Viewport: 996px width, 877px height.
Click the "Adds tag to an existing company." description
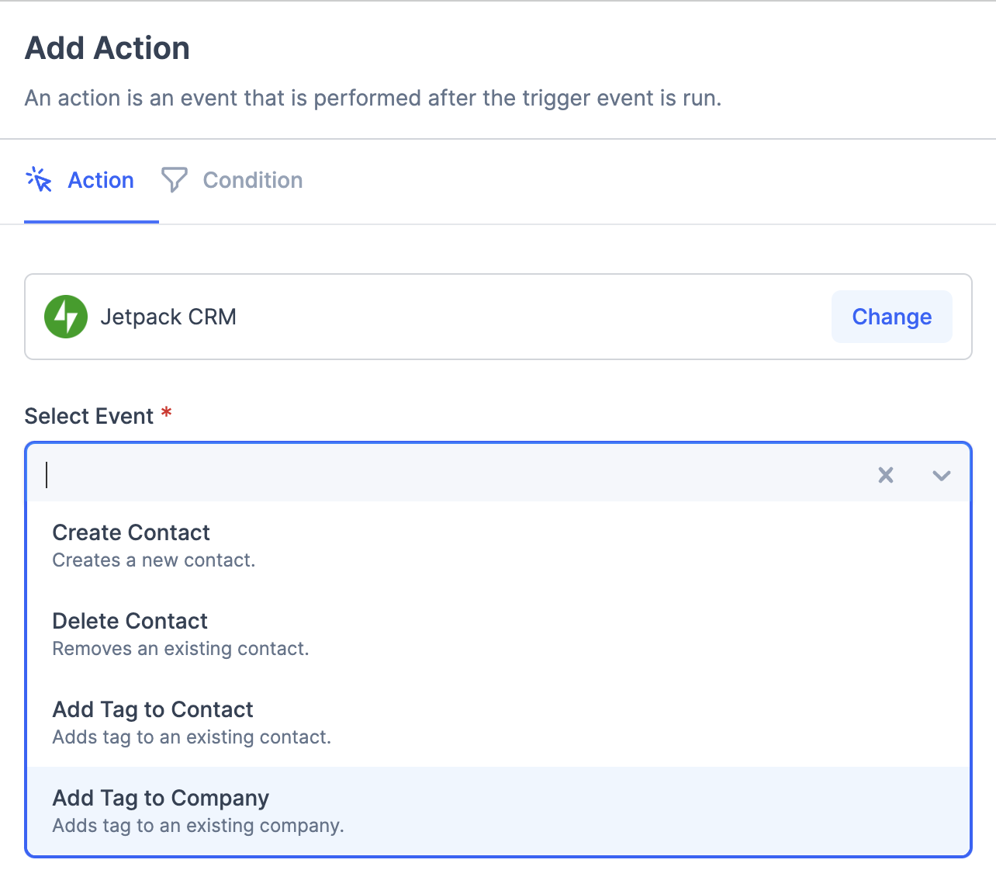coord(198,826)
